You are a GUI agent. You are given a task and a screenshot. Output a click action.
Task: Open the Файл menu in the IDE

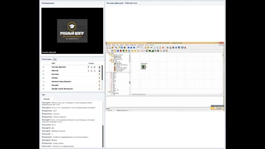[109, 45]
